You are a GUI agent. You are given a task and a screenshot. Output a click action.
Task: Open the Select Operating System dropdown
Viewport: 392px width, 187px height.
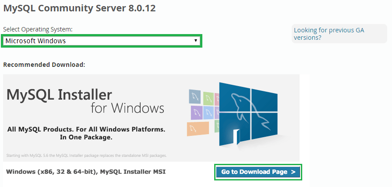[x=102, y=41]
